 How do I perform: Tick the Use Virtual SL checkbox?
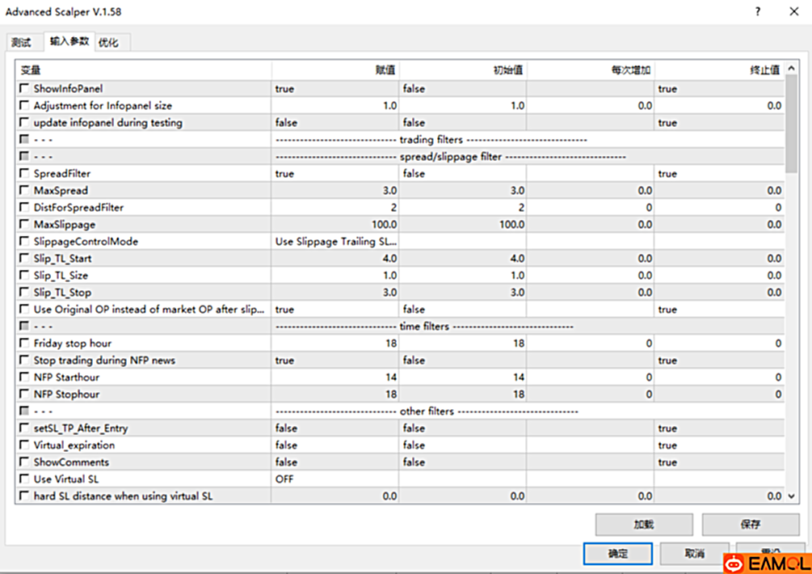24,479
